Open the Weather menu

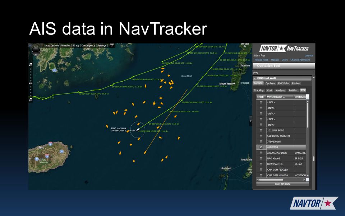pos(66,45)
